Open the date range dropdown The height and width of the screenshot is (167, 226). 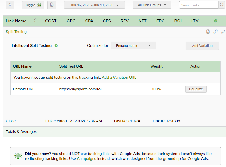(x=94, y=5)
